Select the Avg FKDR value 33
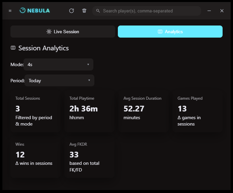This screenshot has height=193, width=233. 74,155
